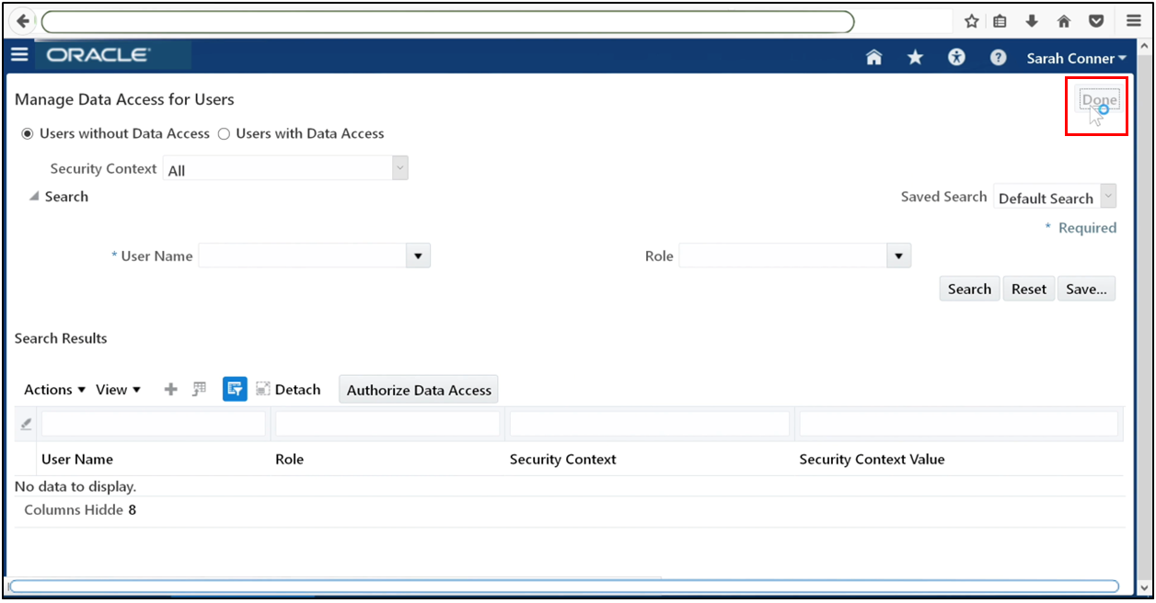Viewport: 1156px width, 603px height.
Task: Open the View menu
Action: click(x=118, y=389)
